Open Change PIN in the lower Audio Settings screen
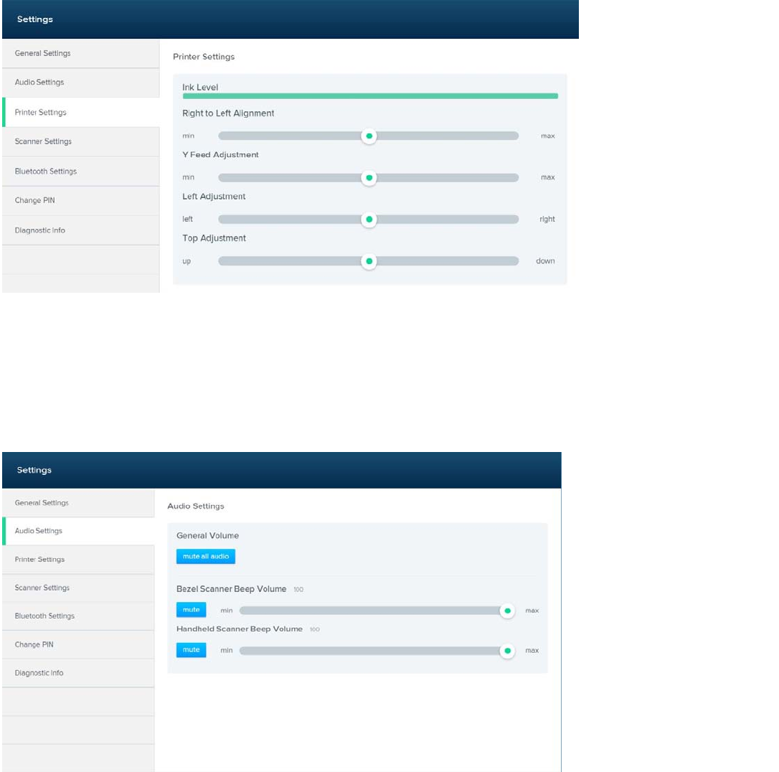 point(78,645)
